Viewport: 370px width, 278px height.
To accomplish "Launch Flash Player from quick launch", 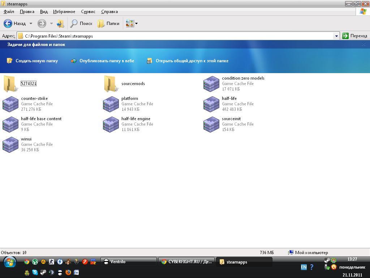I will tap(85, 262).
